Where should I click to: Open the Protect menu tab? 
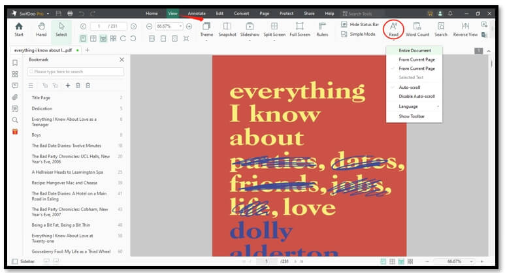(286, 14)
